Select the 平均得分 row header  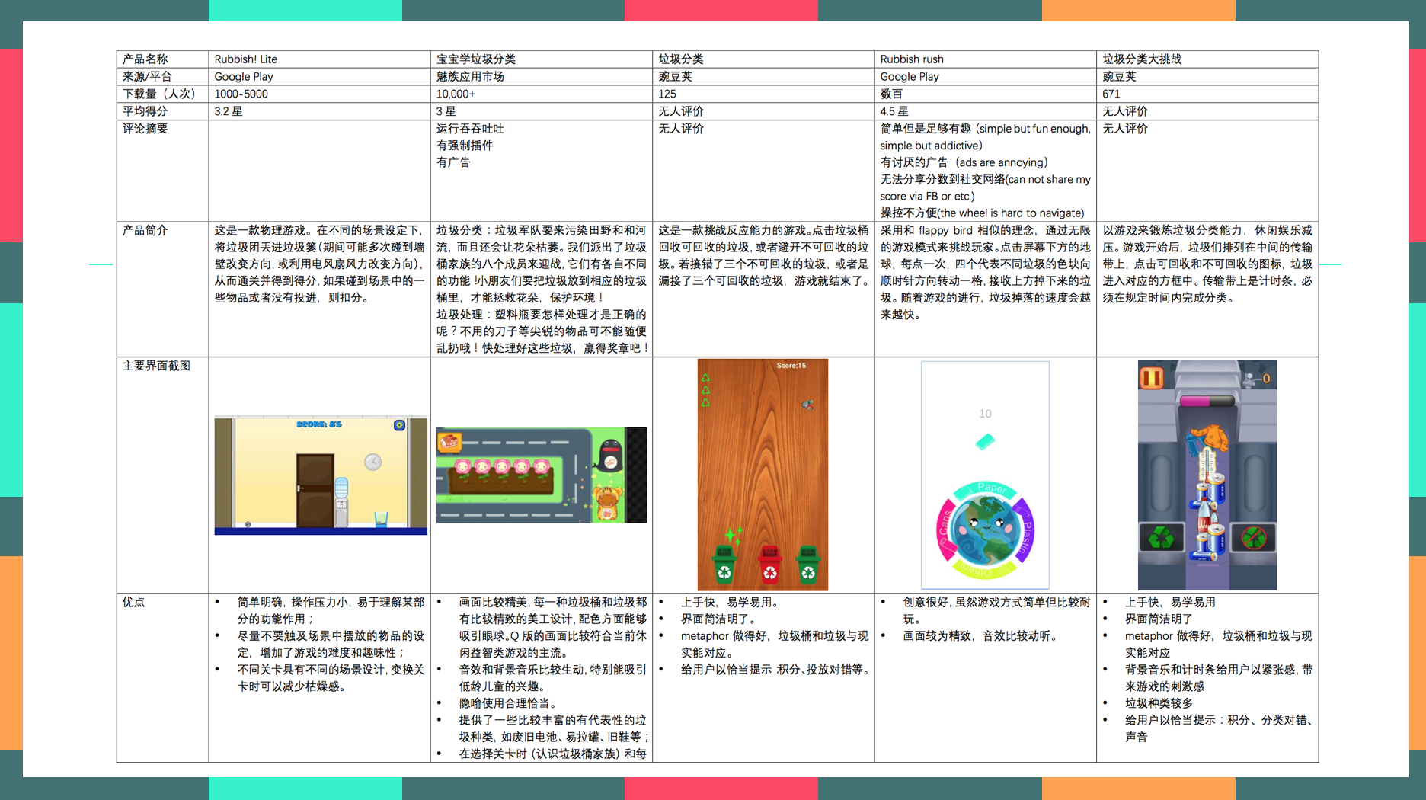[x=162, y=111]
